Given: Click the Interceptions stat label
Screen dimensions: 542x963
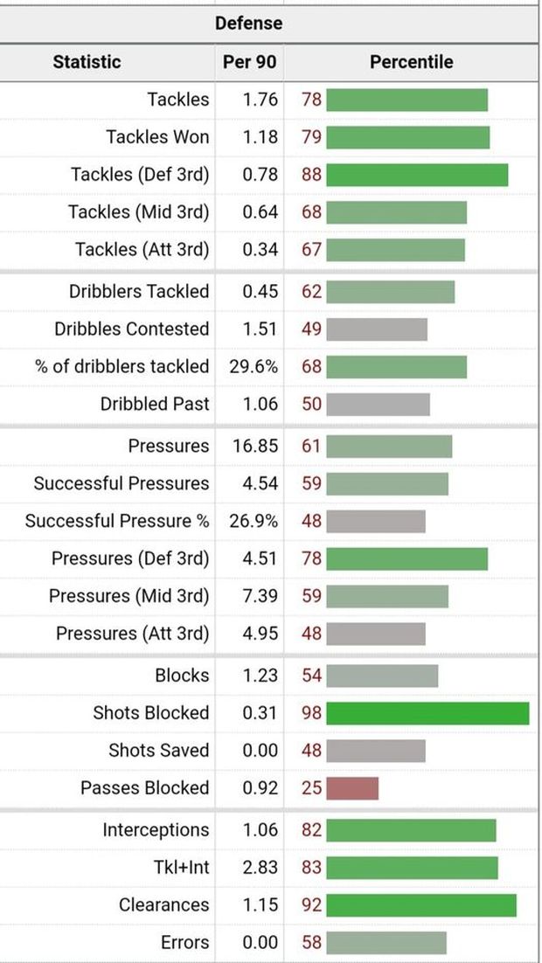Looking at the screenshot, I should pyautogui.click(x=156, y=830).
